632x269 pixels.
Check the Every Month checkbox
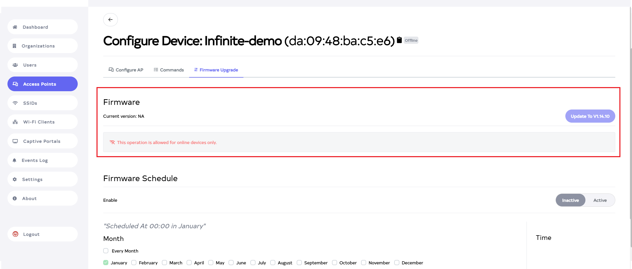pos(106,251)
